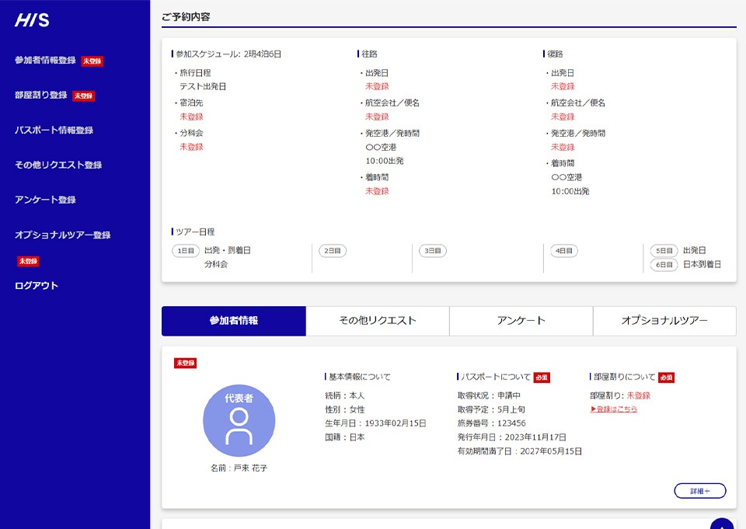Open オプショナルツアー登録 sidebar item

(62, 235)
